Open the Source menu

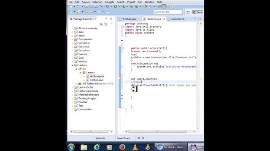[x=86, y=2]
